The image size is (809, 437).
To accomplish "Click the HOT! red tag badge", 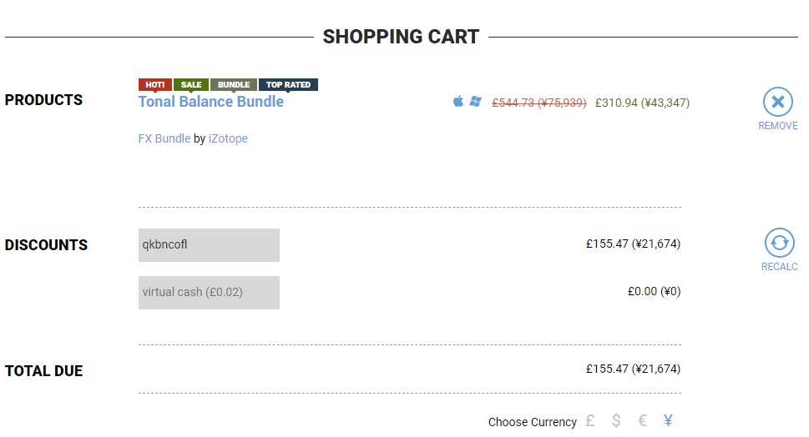I will coord(154,84).
